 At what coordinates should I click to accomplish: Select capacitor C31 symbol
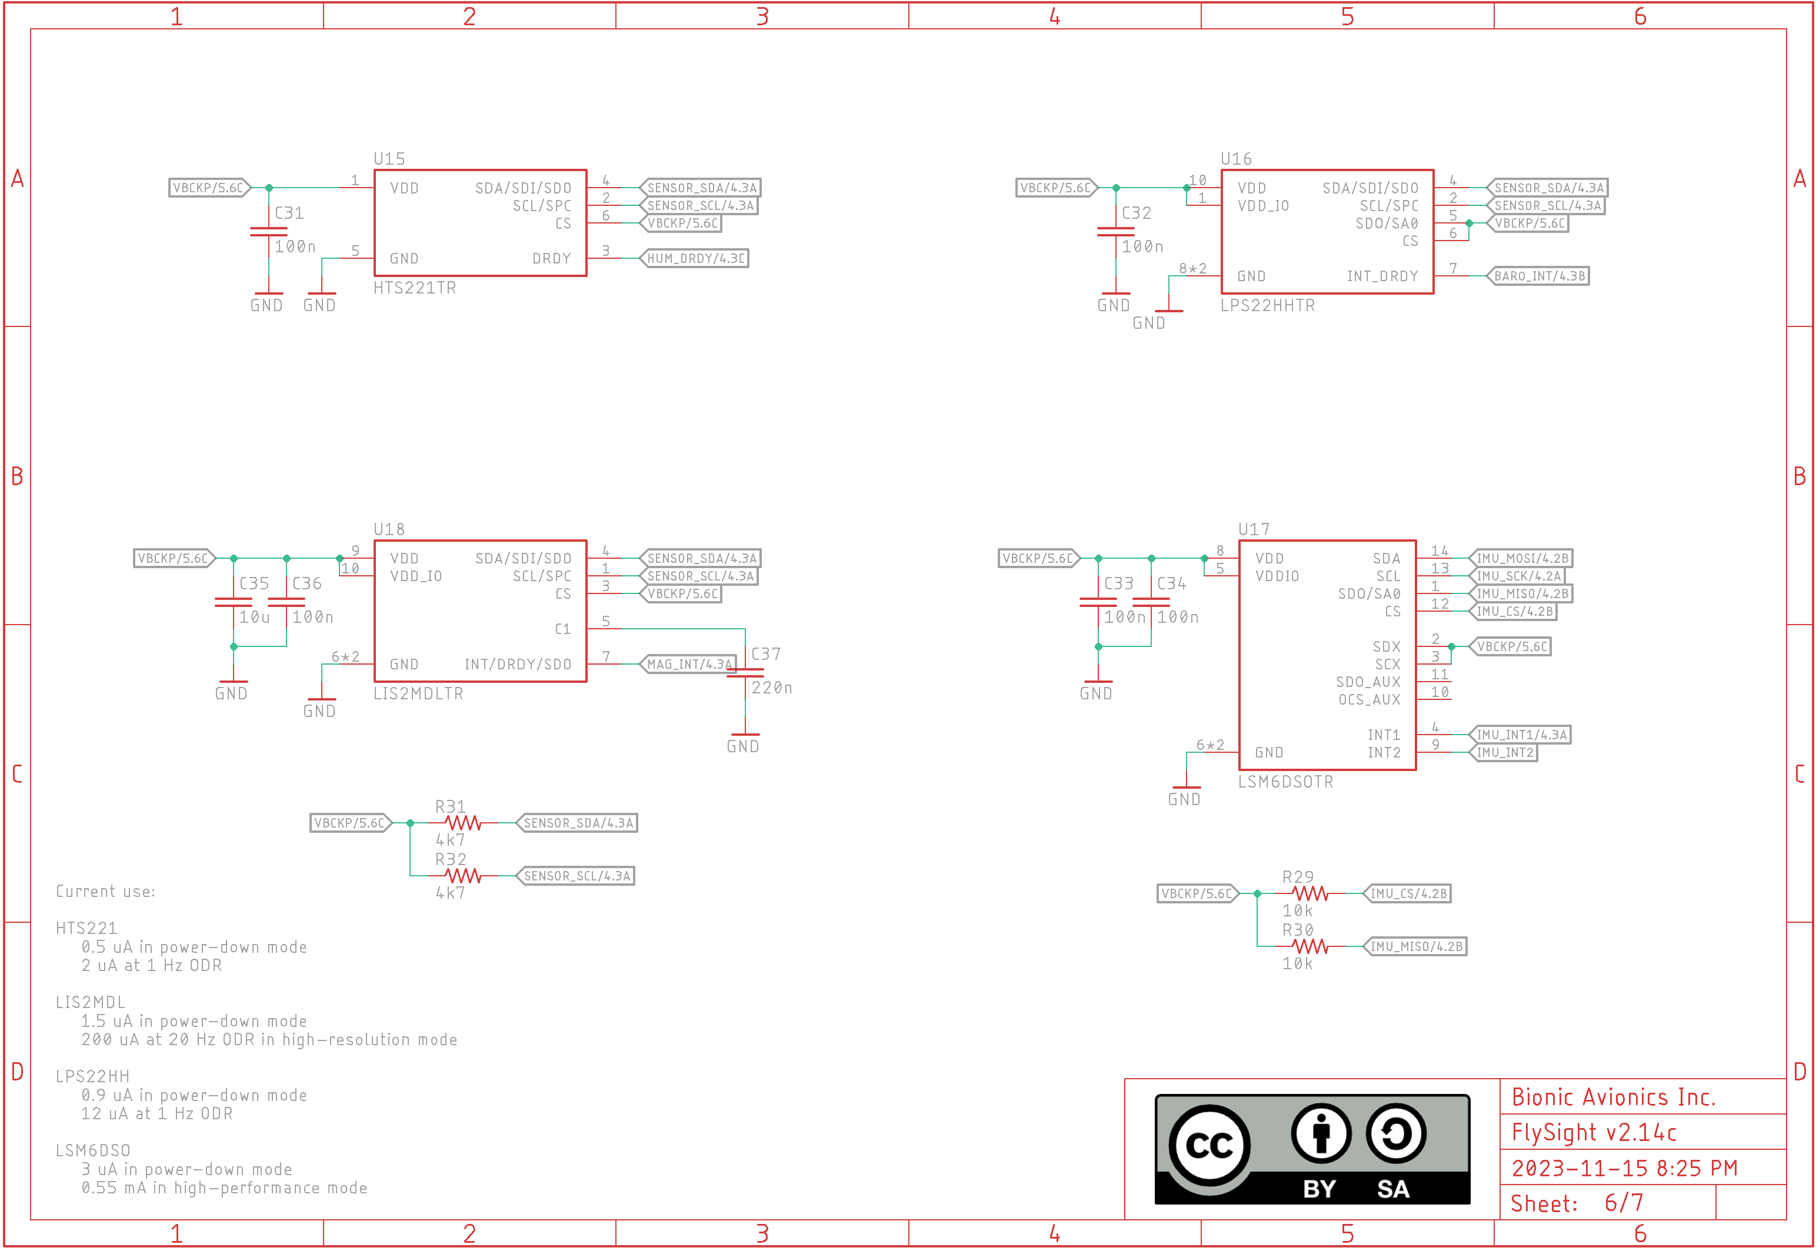click(x=269, y=231)
